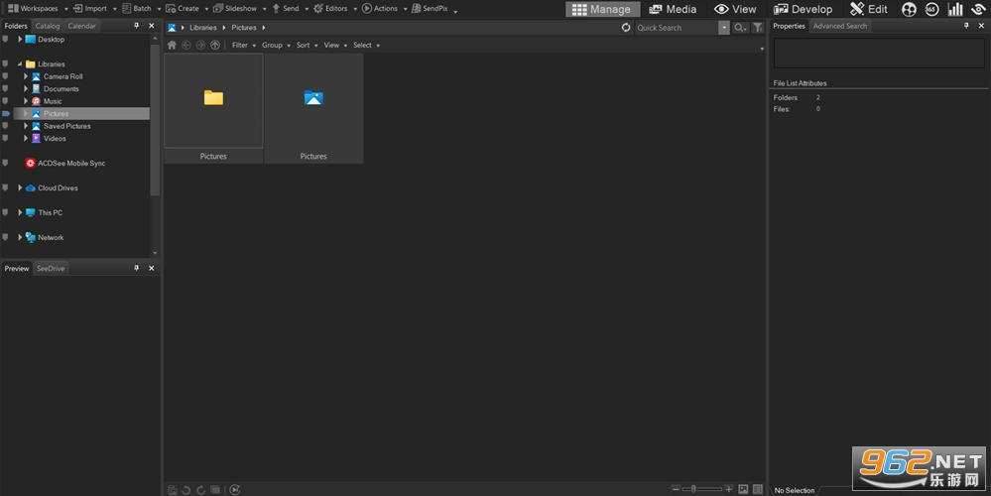Switch to Media mode
Screen dimensions: 991x496
(x=674, y=10)
